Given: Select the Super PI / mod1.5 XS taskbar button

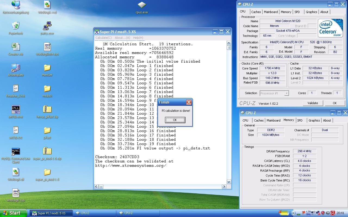Looking at the screenshot, I should pos(51,213).
